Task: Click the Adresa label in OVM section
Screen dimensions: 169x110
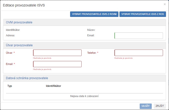Action: click(x=11, y=36)
